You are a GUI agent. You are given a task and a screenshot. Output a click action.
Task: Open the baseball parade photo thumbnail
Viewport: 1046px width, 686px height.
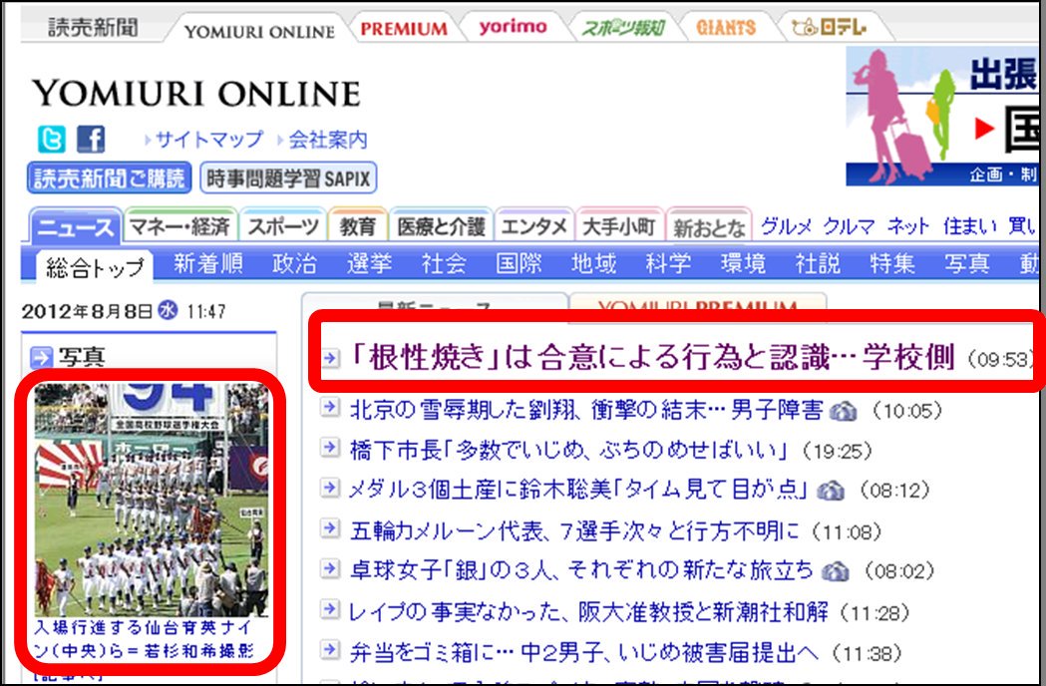152,500
